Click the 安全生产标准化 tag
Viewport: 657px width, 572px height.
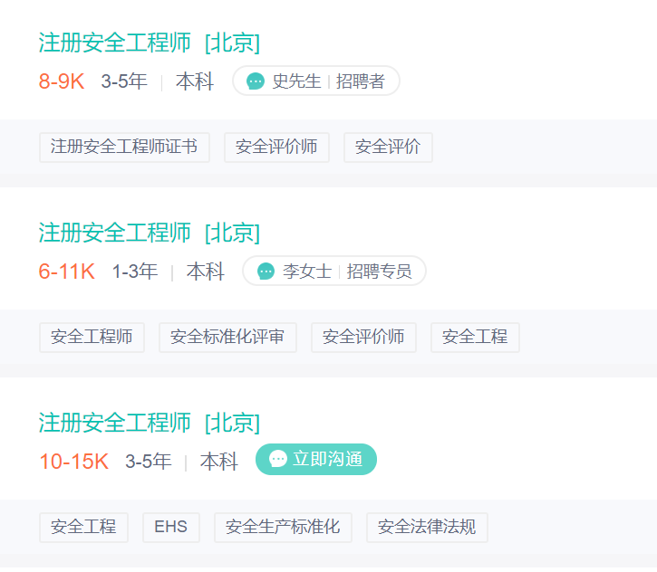coord(283,527)
